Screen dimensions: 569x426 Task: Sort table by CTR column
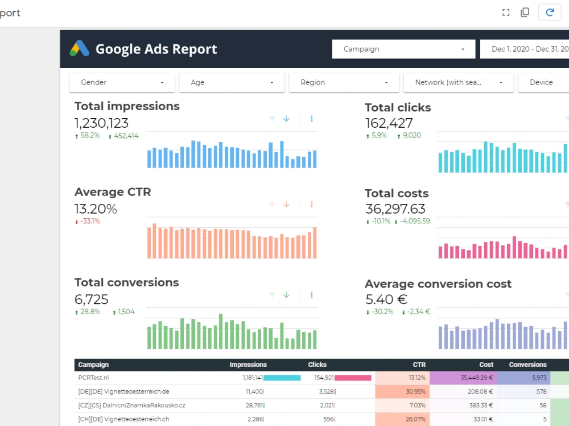coord(419,365)
